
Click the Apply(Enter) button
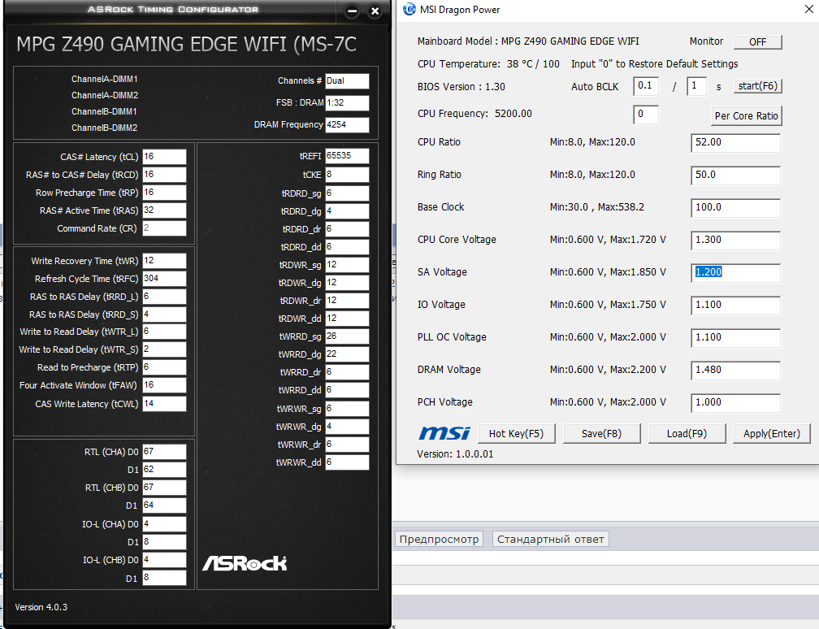pos(772,434)
